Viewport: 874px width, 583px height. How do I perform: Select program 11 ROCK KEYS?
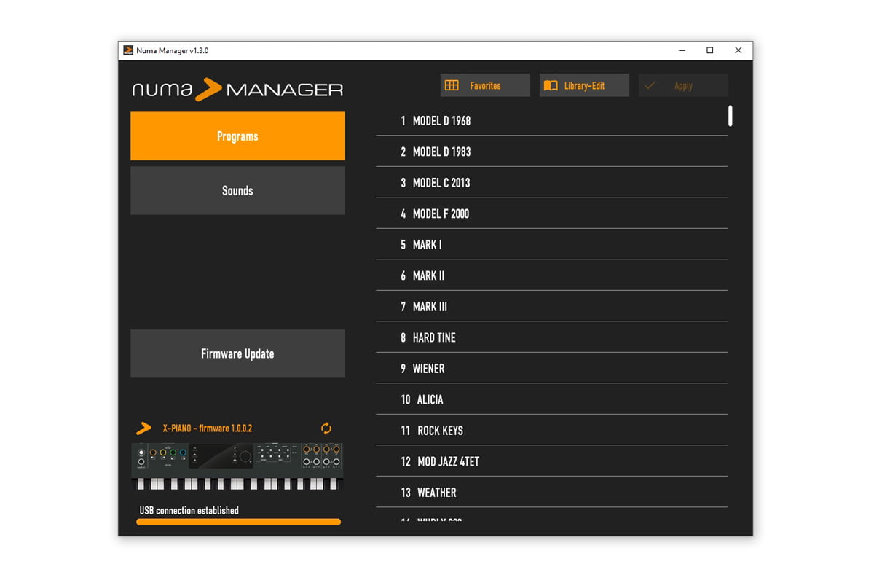[x=551, y=431]
